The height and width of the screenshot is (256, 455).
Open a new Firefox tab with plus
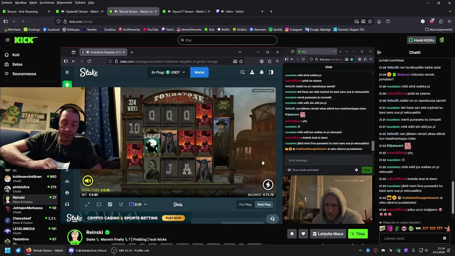tap(271, 11)
